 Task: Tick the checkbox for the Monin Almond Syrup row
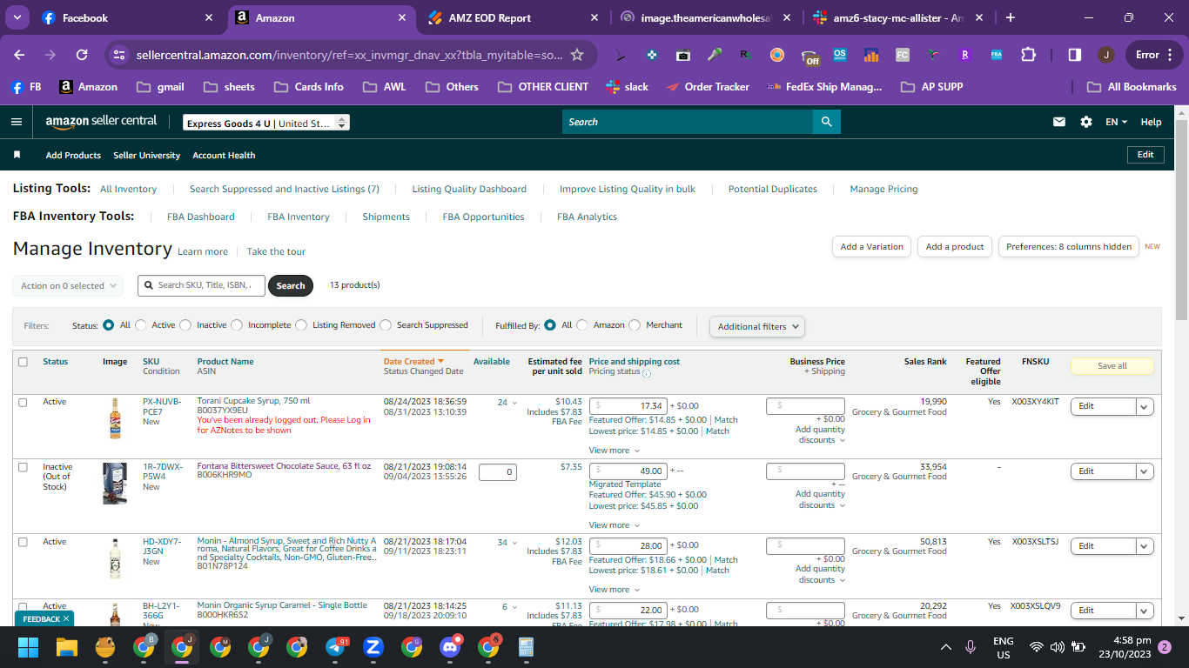click(x=23, y=543)
